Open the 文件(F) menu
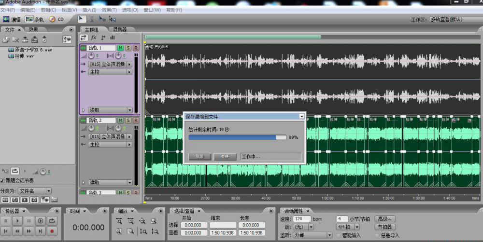This screenshot has width=483, height=242. 8,10
